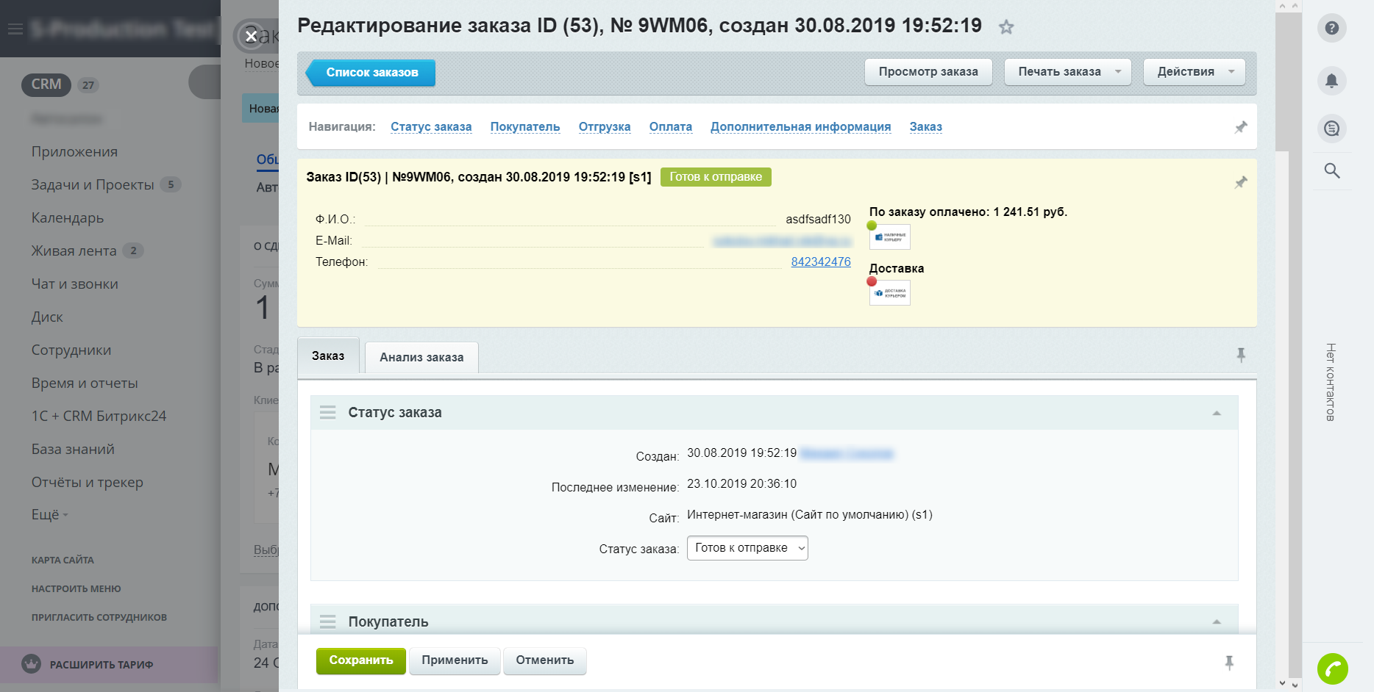Pin the bottom save buttons panel
This screenshot has width=1374, height=692.
coord(1229,663)
